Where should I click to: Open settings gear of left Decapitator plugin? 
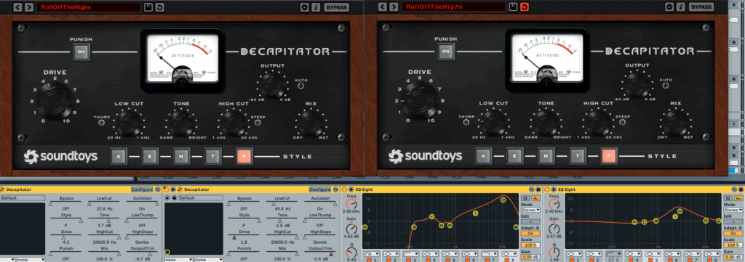pos(305,7)
